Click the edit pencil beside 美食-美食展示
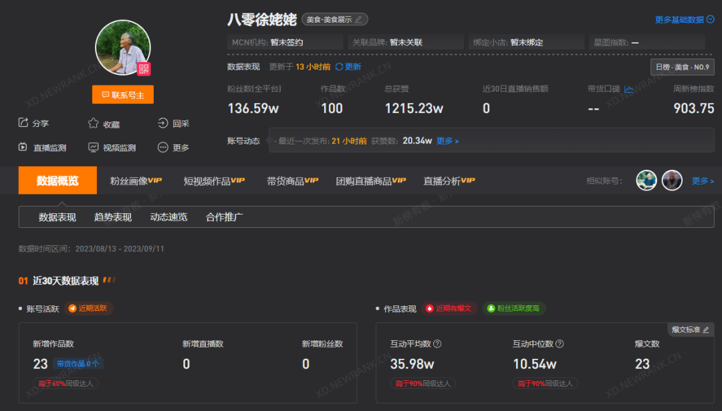The width and height of the screenshot is (722, 411). (358, 19)
